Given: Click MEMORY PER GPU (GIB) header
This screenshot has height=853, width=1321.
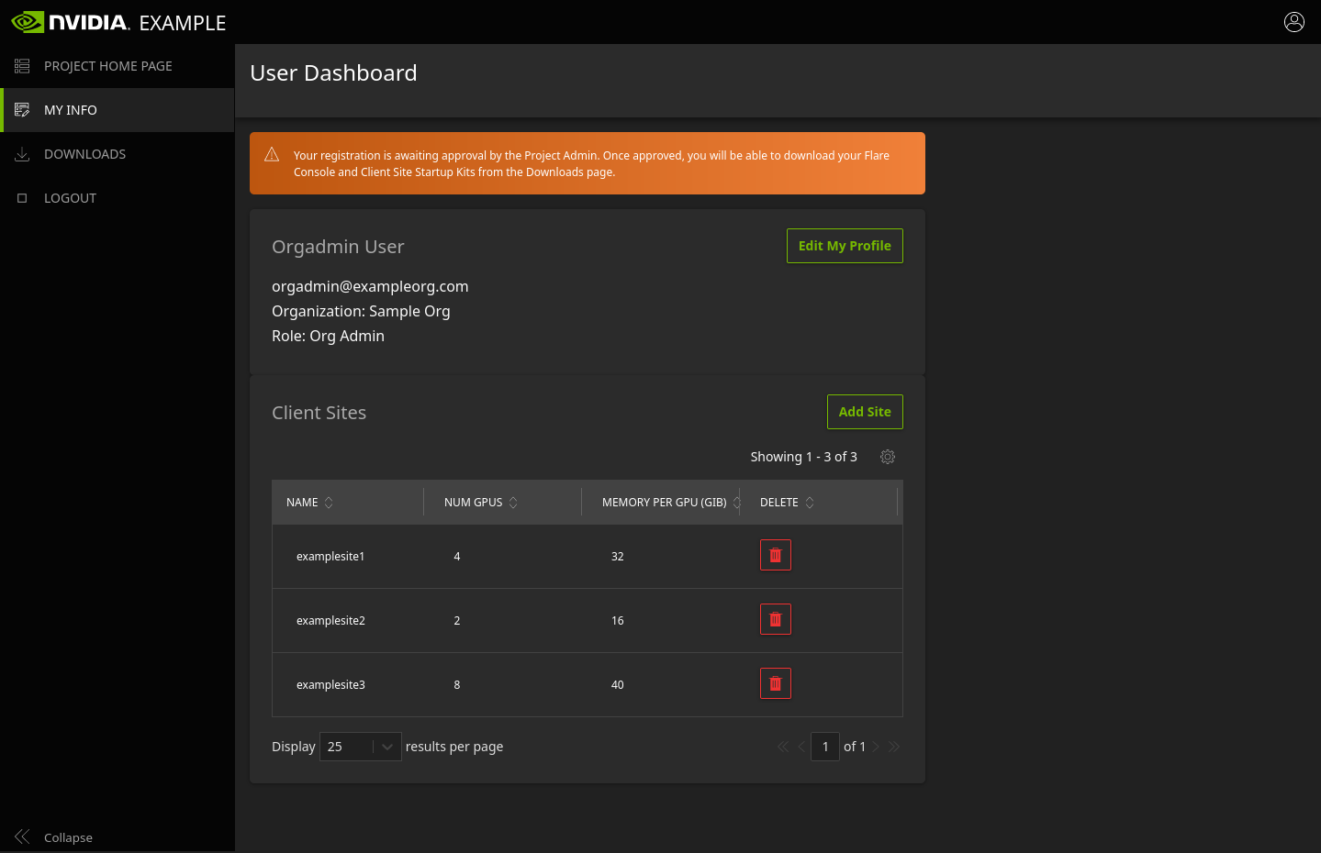Looking at the screenshot, I should [664, 503].
